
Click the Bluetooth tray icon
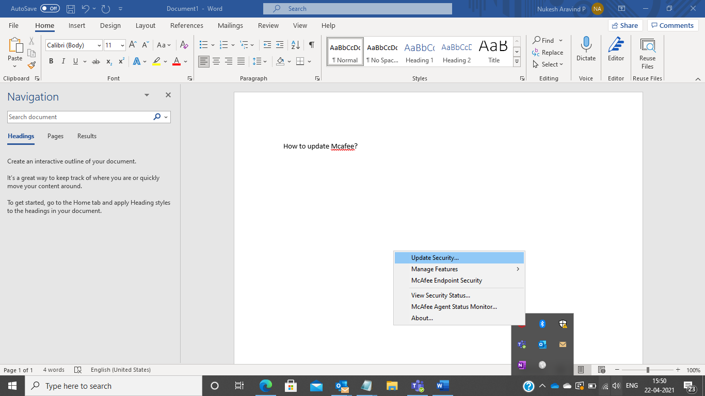coord(542,324)
